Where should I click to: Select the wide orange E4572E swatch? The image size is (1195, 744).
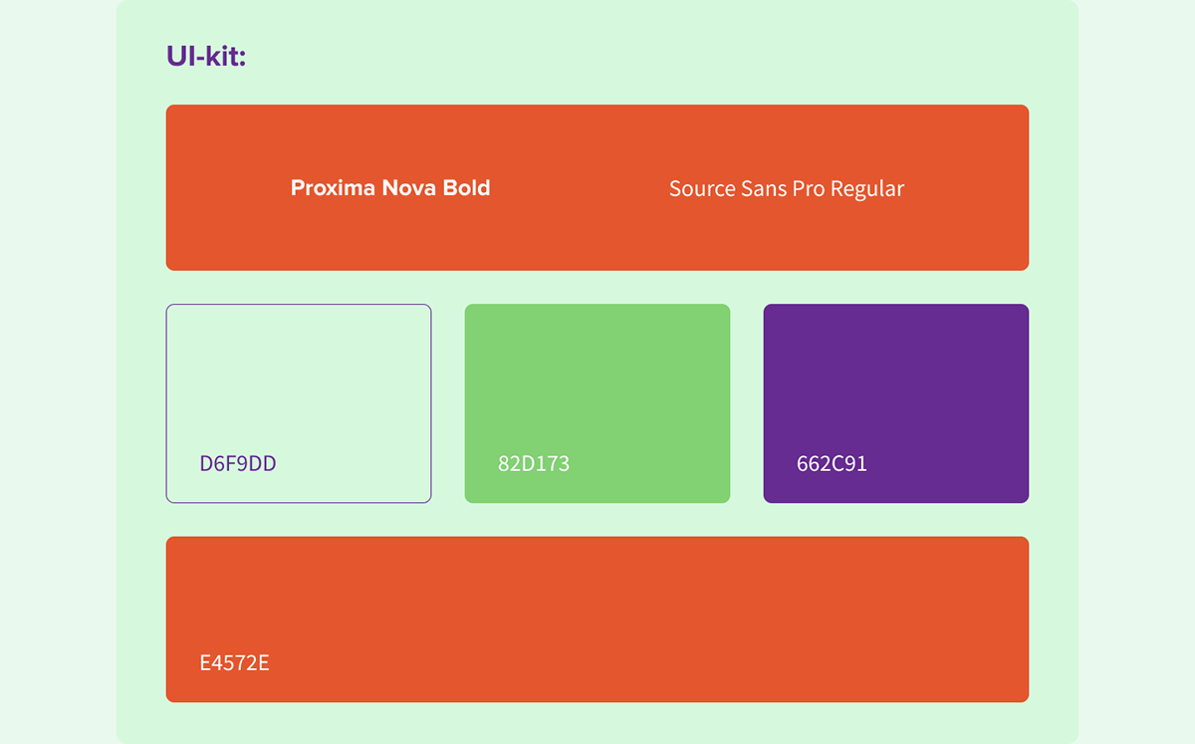[597, 620]
